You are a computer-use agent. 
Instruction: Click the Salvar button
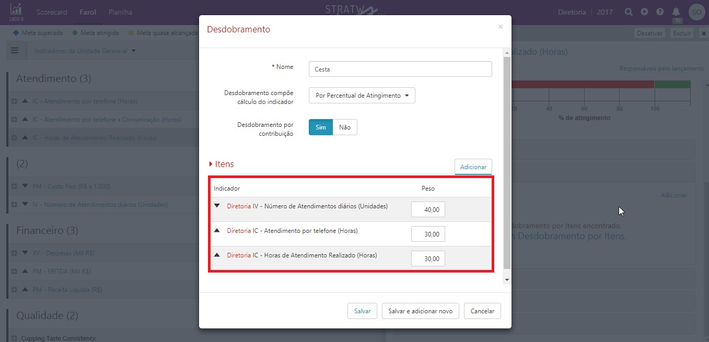click(x=362, y=311)
